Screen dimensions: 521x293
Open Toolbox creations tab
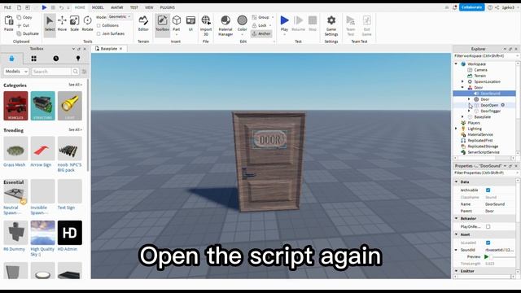point(78,59)
